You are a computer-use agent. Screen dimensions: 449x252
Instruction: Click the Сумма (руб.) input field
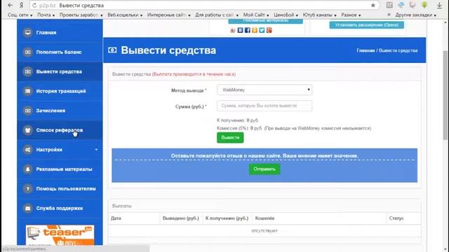(264, 106)
